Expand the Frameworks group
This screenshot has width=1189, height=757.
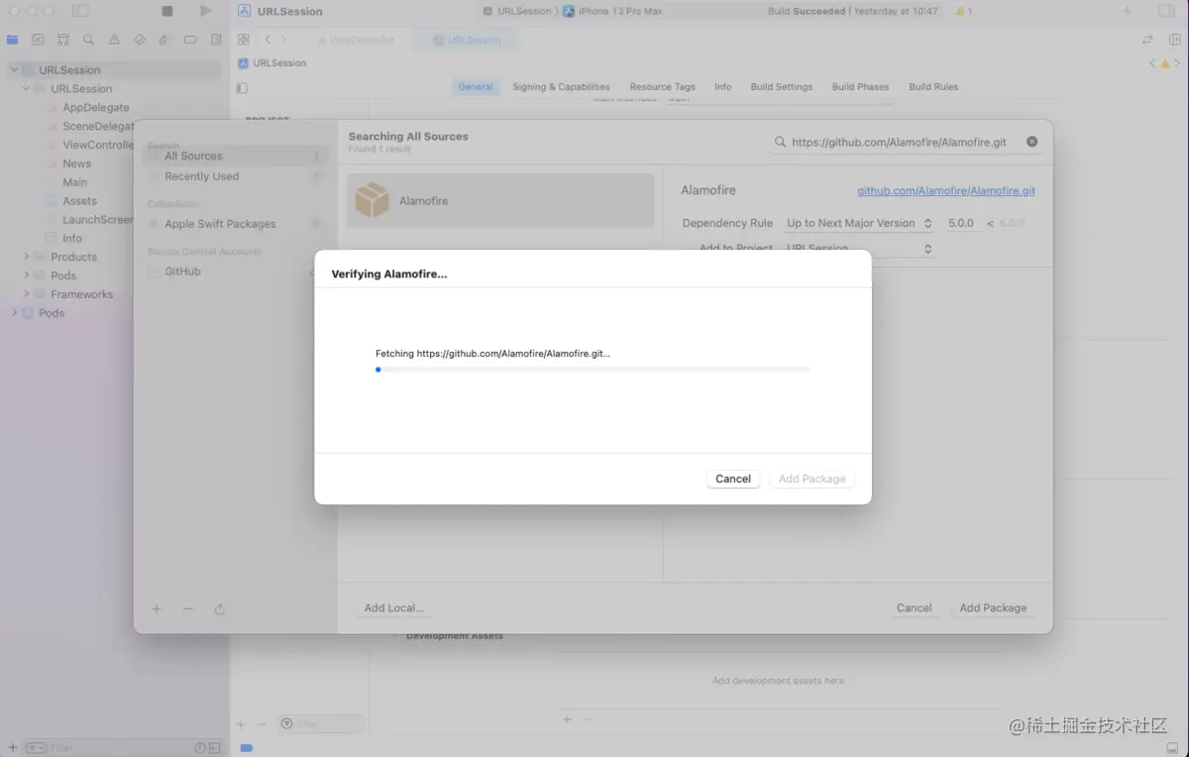point(27,294)
